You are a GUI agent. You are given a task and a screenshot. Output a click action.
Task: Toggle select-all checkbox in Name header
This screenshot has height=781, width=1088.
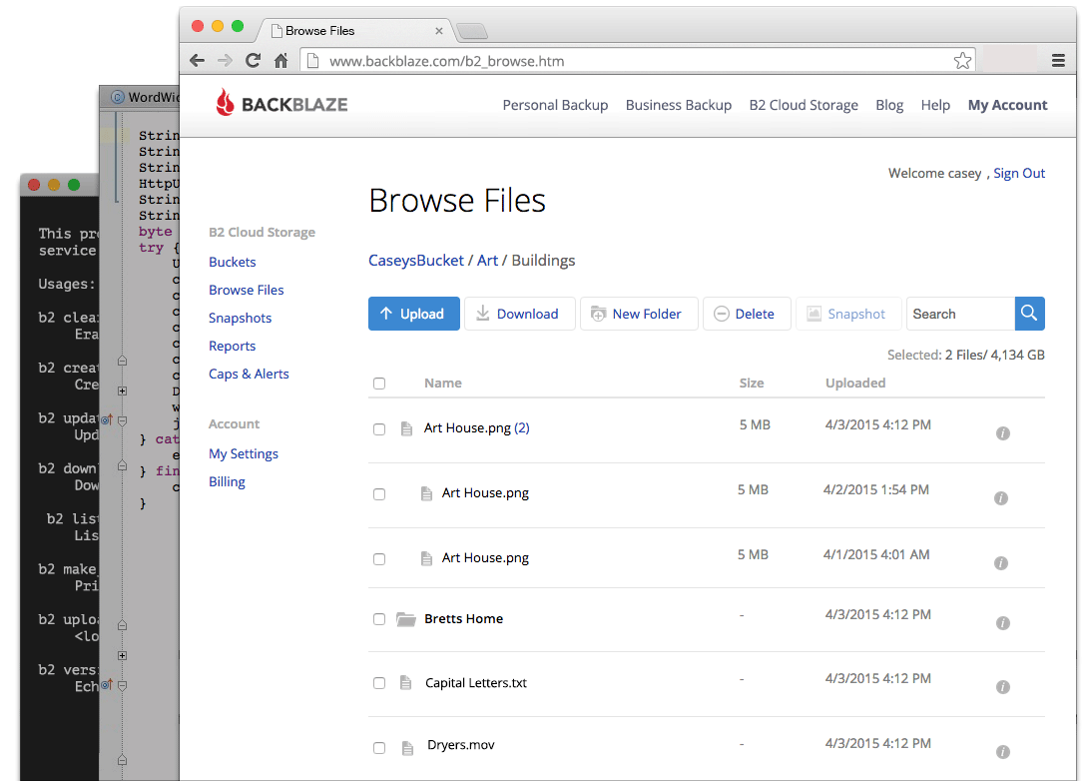379,384
